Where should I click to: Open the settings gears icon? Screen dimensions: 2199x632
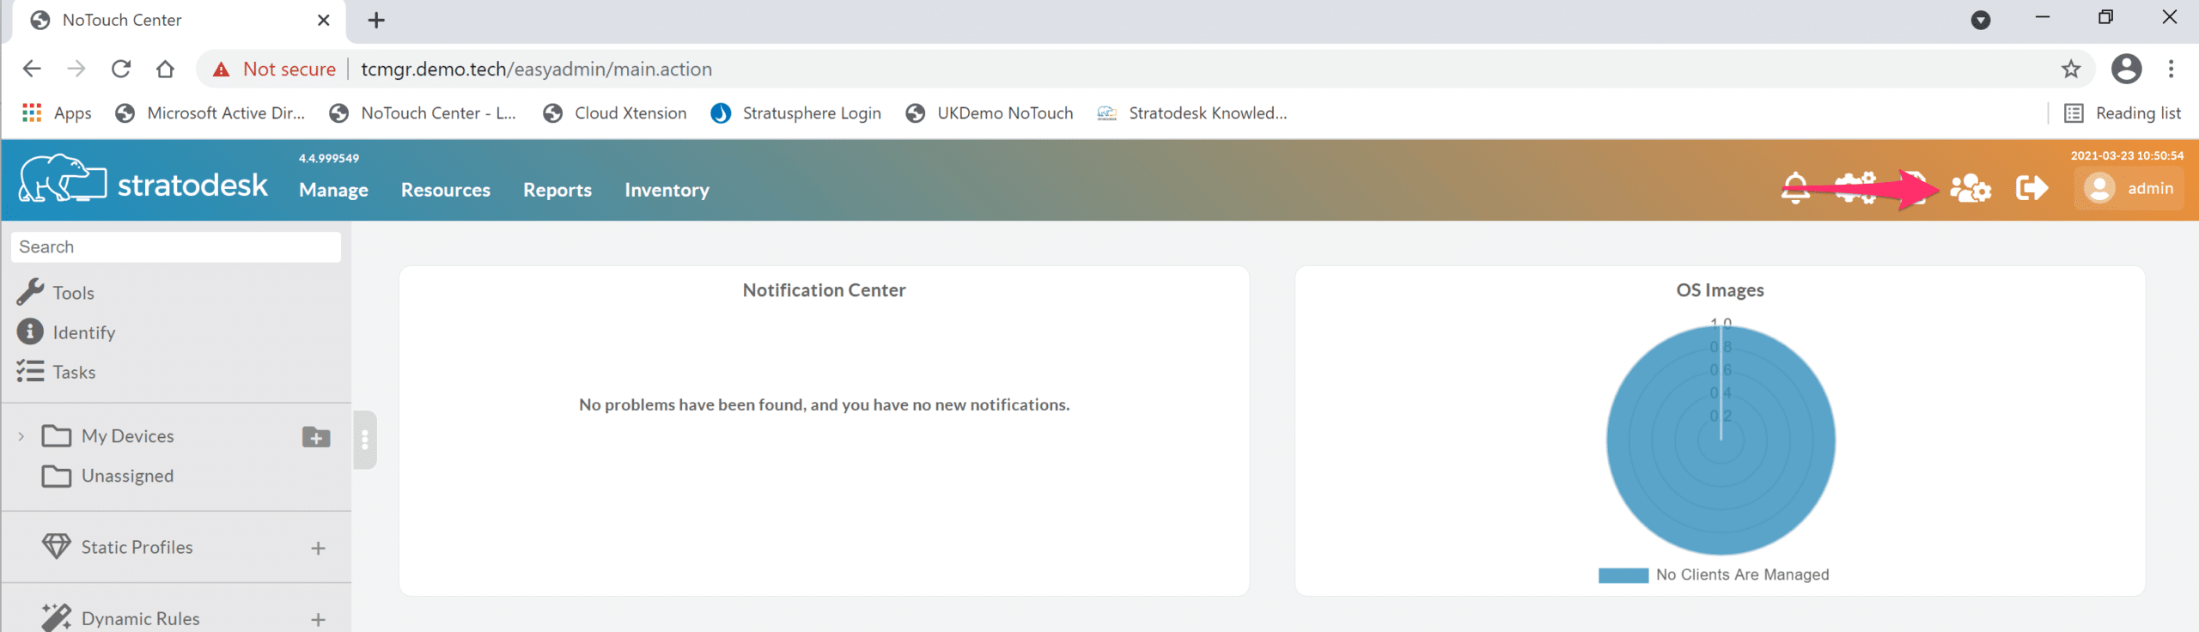[x=1855, y=188]
